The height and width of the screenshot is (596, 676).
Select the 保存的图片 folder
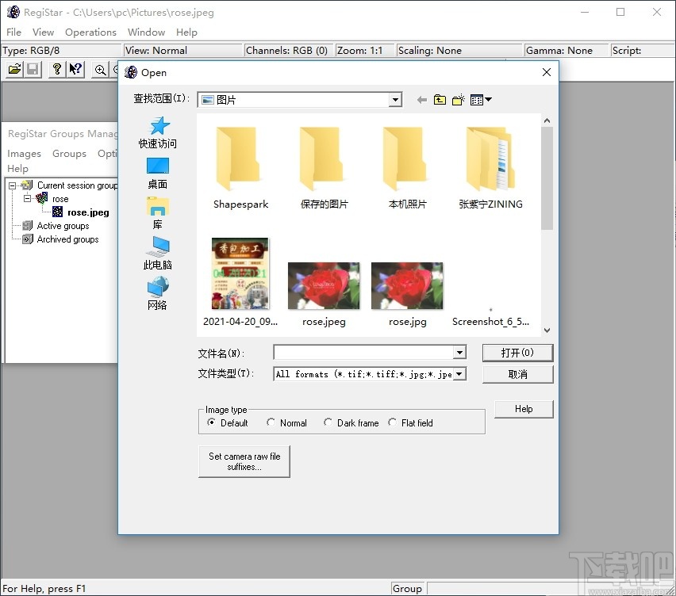pos(324,168)
